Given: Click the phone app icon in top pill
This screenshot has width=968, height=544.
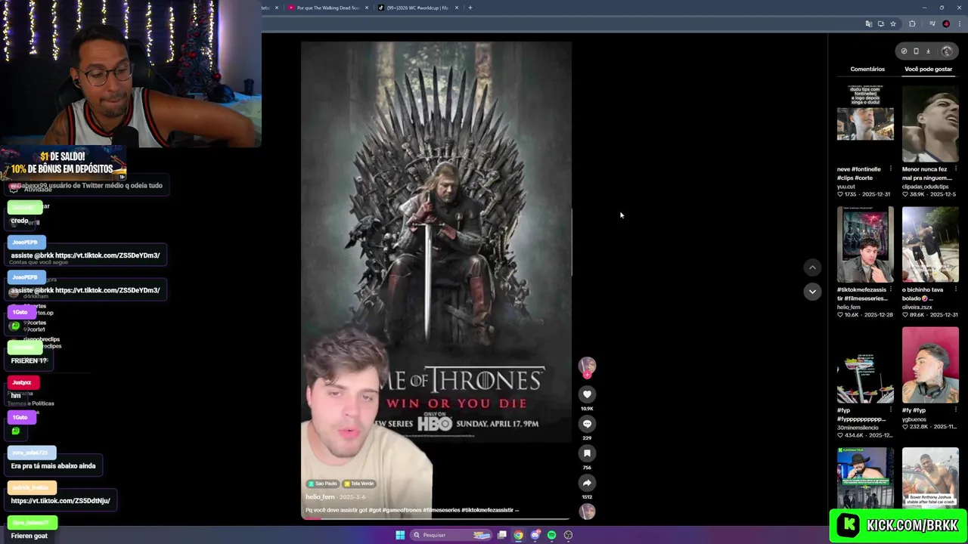Looking at the screenshot, I should coord(916,51).
